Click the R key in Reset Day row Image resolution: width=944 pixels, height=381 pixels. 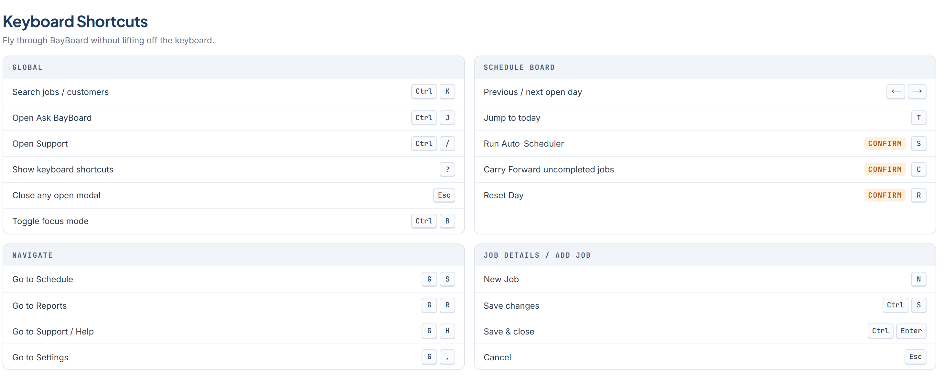click(918, 195)
